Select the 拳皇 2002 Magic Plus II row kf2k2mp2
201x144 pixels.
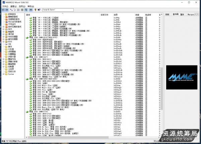[x=92, y=88]
